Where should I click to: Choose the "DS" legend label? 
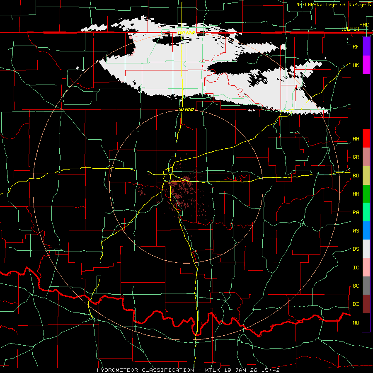(x=356, y=249)
